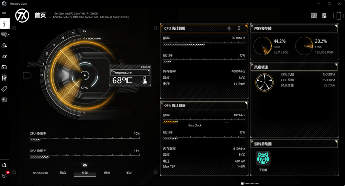Click the central CPU gauge dial

point(85,75)
